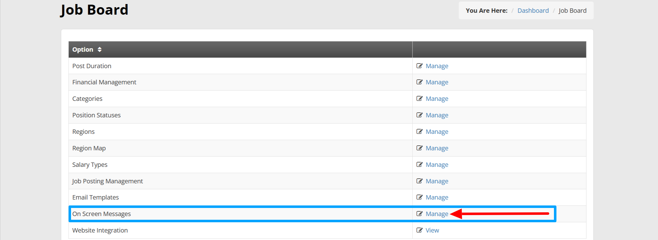This screenshot has height=240, width=658.
Task: Manage the Salary Types option
Action: [437, 165]
